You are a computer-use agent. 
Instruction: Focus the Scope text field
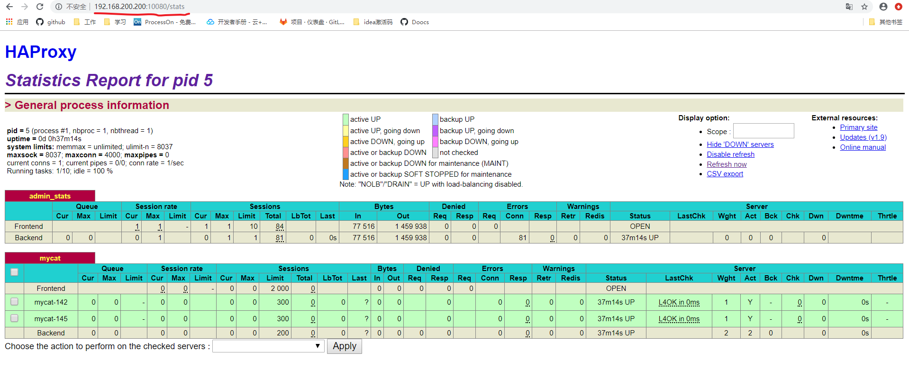point(764,131)
